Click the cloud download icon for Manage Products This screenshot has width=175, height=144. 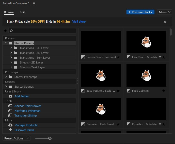[10, 125]
